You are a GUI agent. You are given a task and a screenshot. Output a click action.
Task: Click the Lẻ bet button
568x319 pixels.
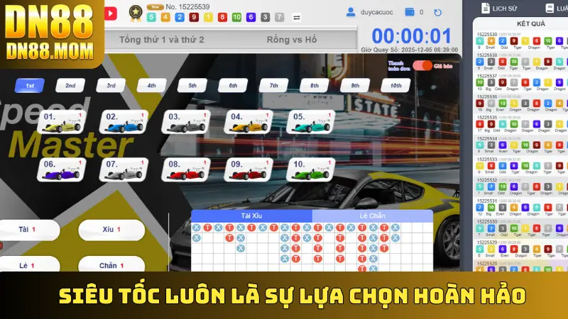29,264
